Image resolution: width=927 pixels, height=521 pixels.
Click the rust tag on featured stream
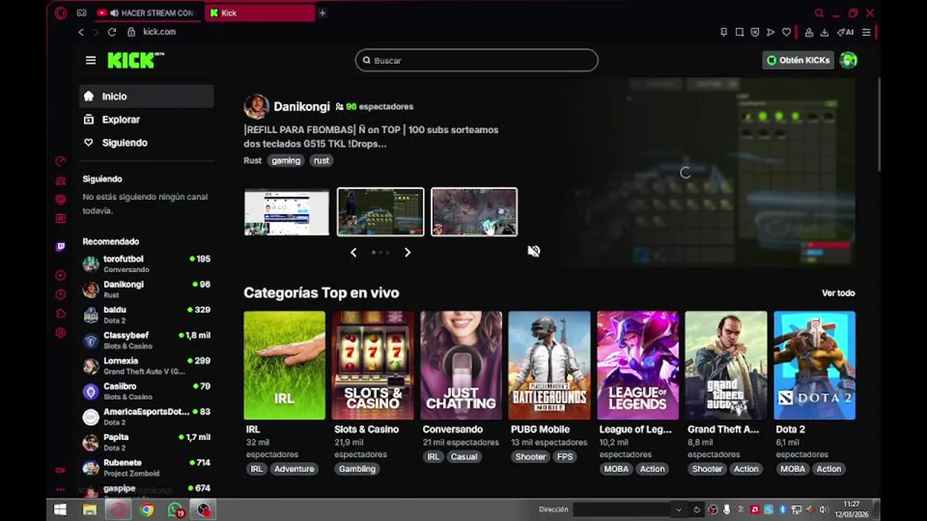tap(322, 161)
